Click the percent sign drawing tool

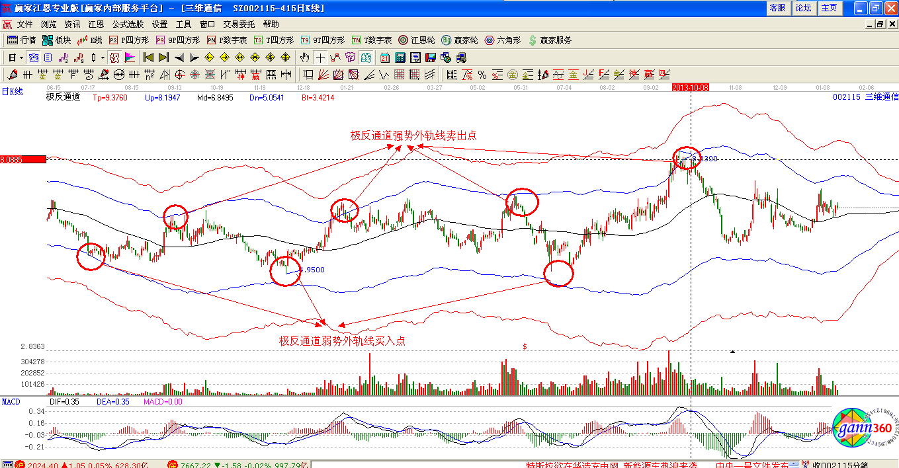[482, 75]
